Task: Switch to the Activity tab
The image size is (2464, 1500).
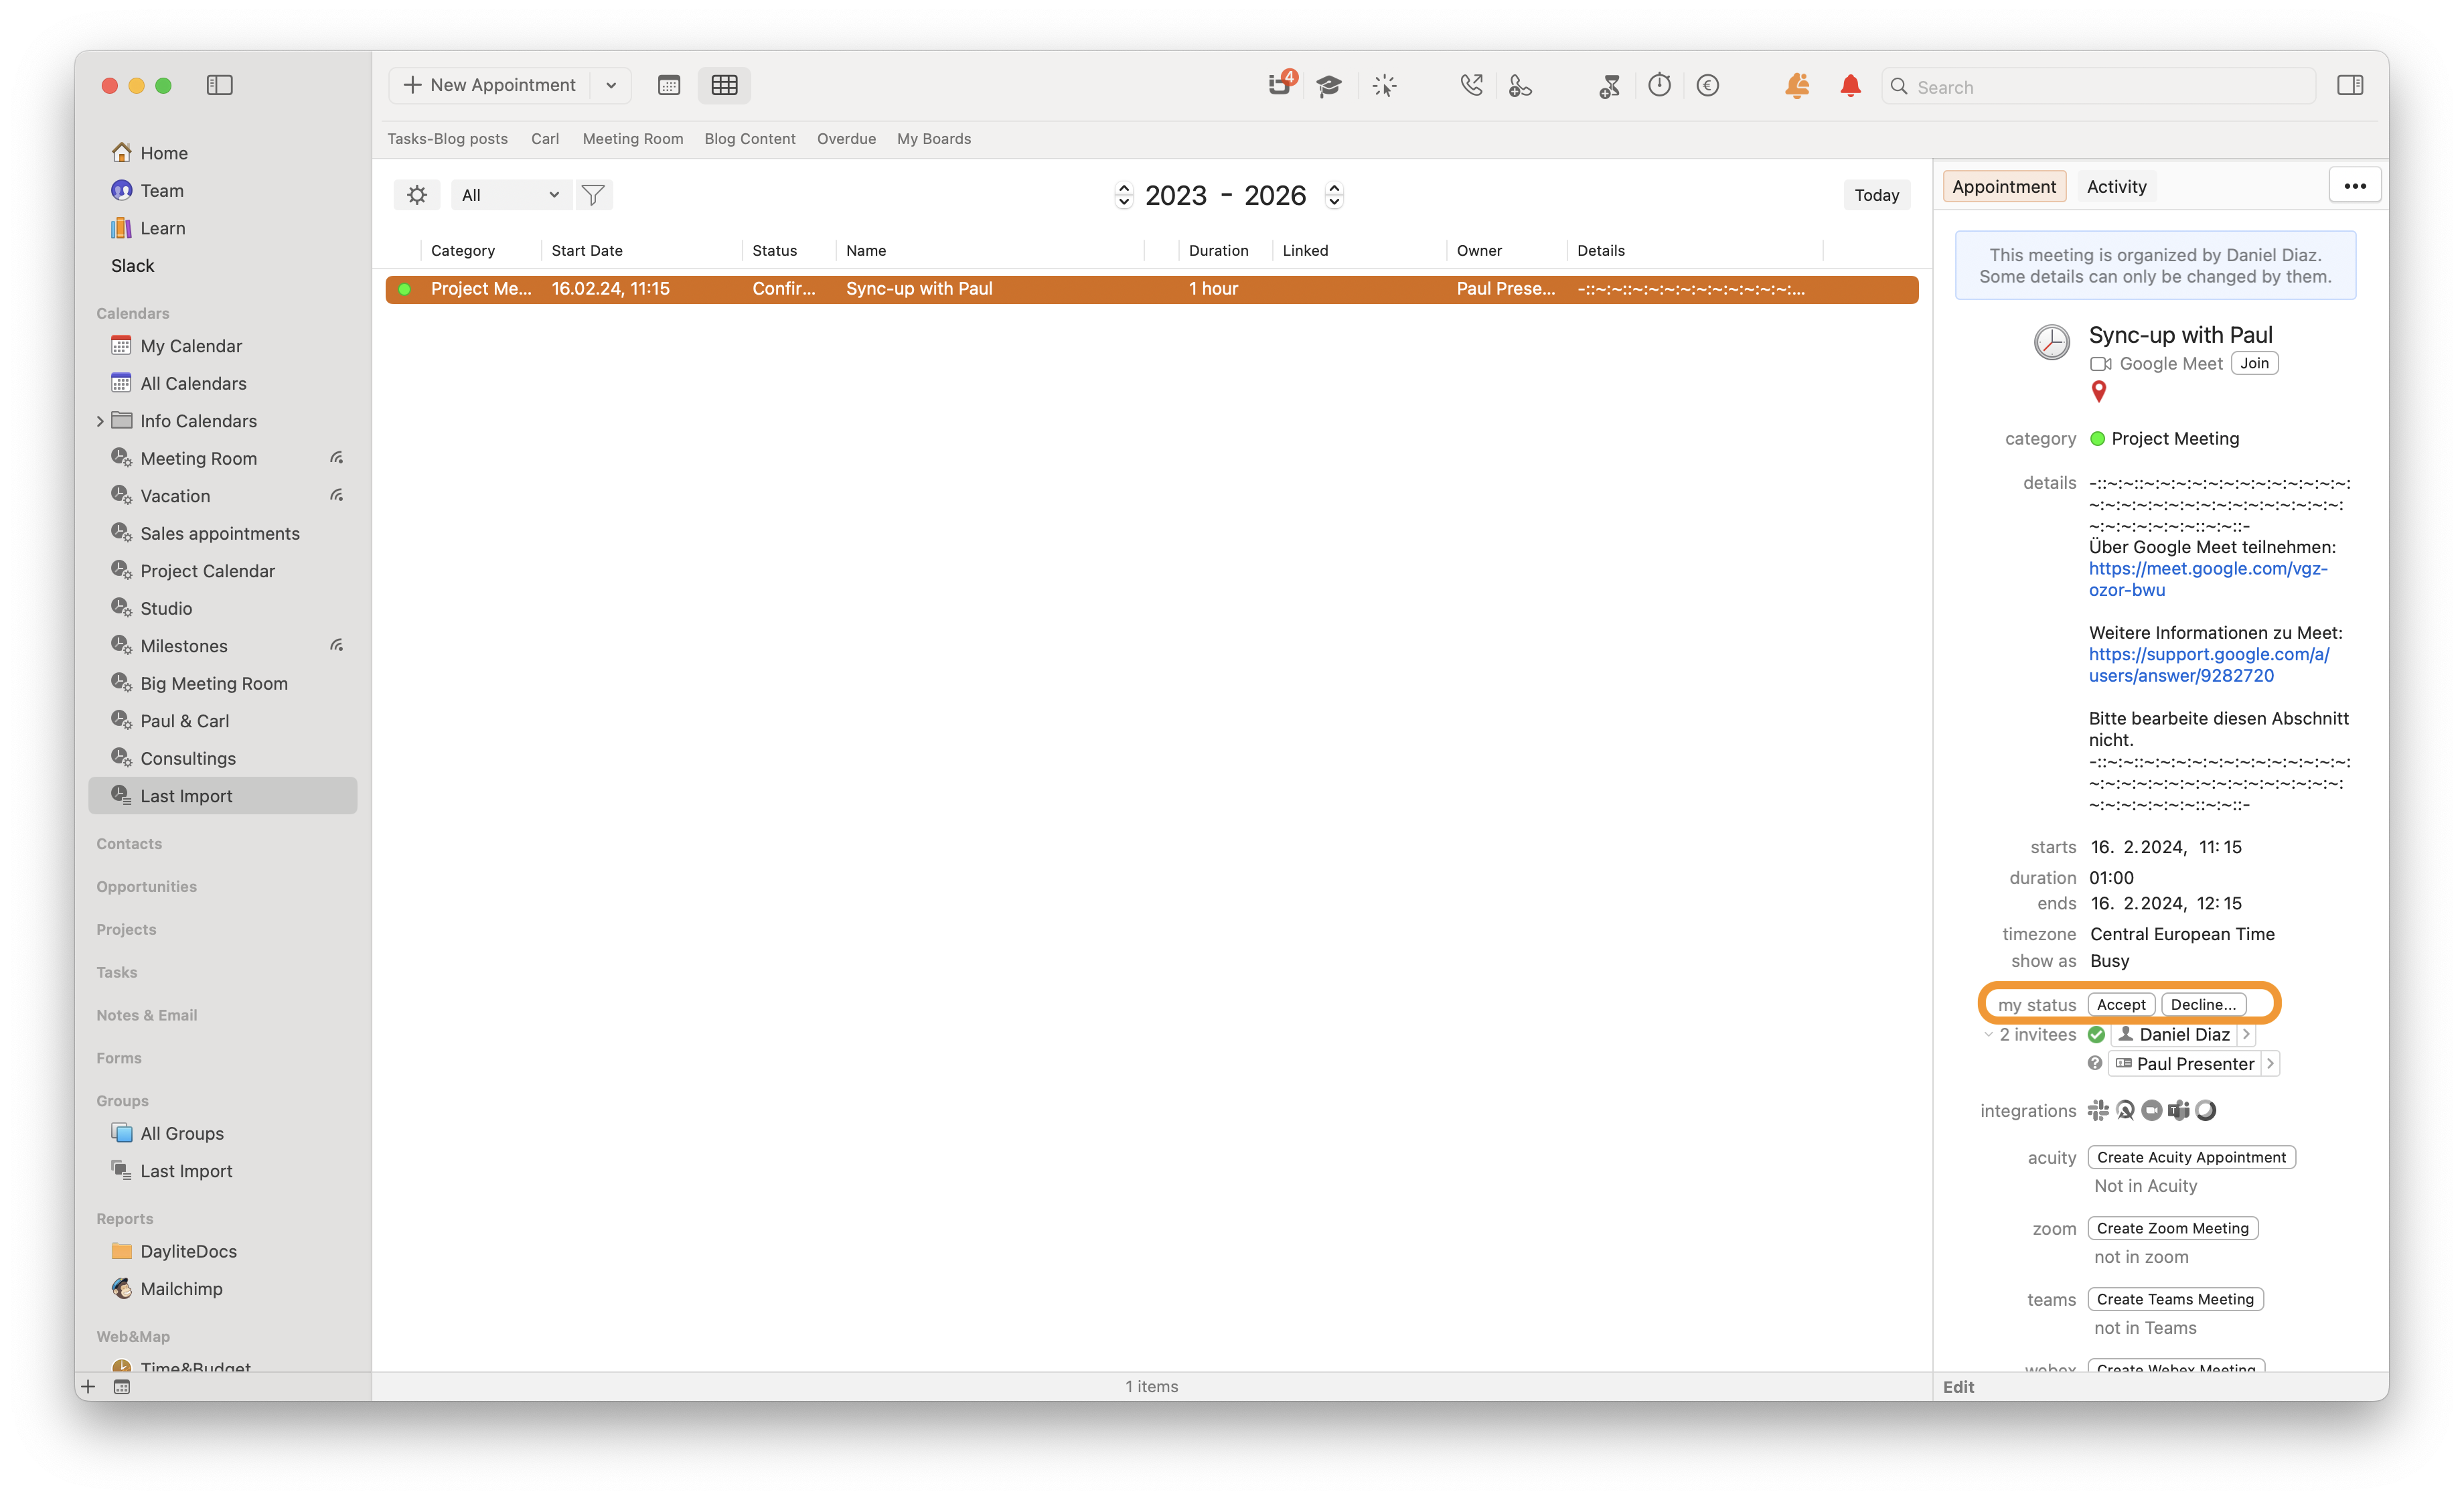Action: tap(2116, 186)
